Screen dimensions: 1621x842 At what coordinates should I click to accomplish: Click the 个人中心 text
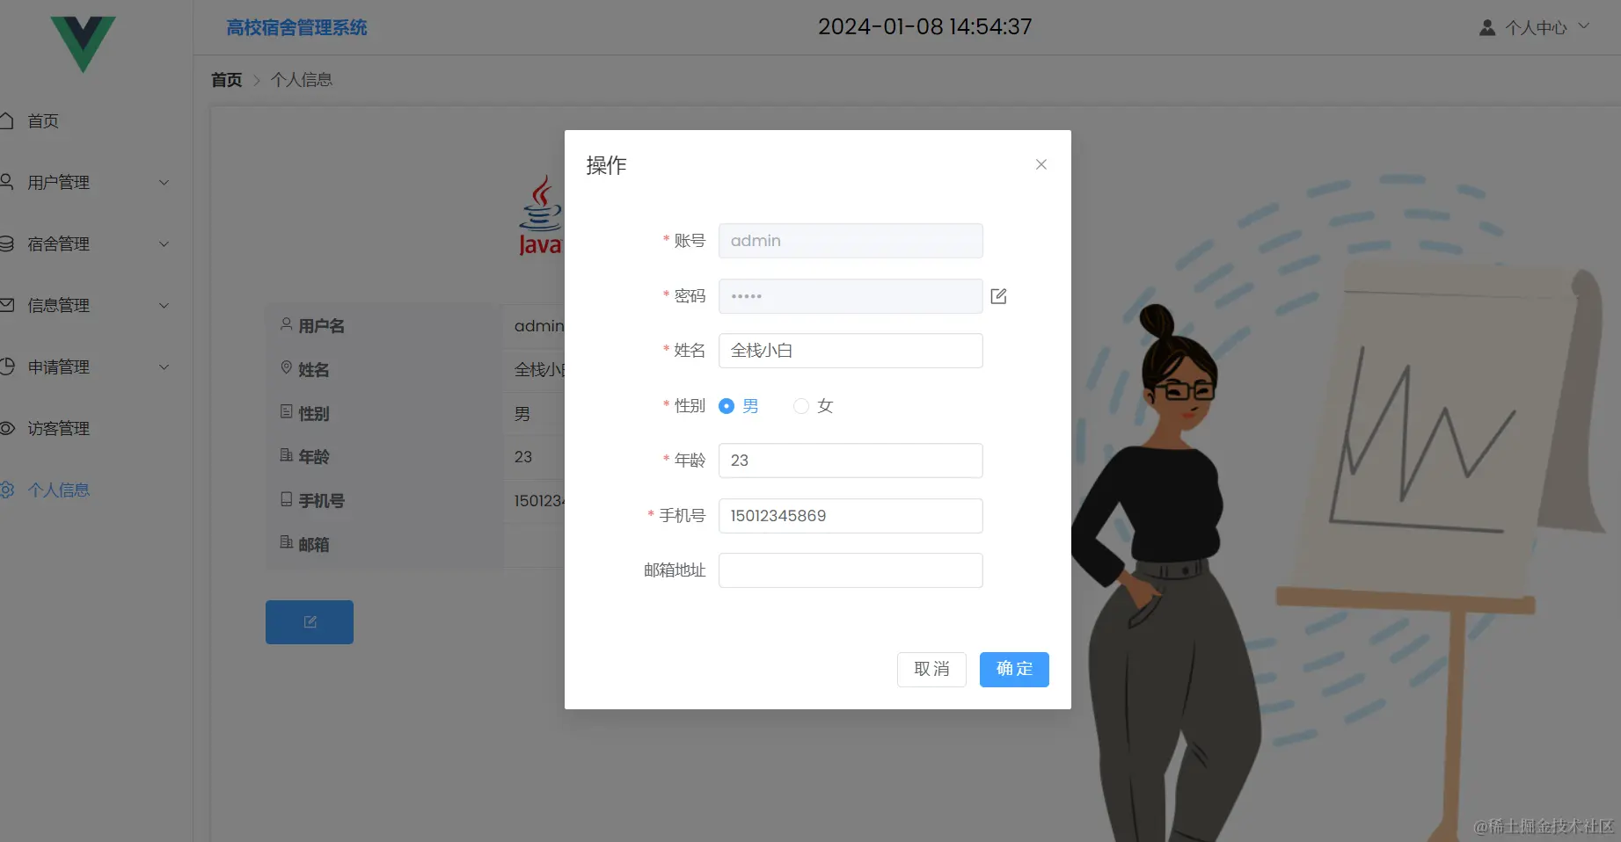pos(1536,28)
